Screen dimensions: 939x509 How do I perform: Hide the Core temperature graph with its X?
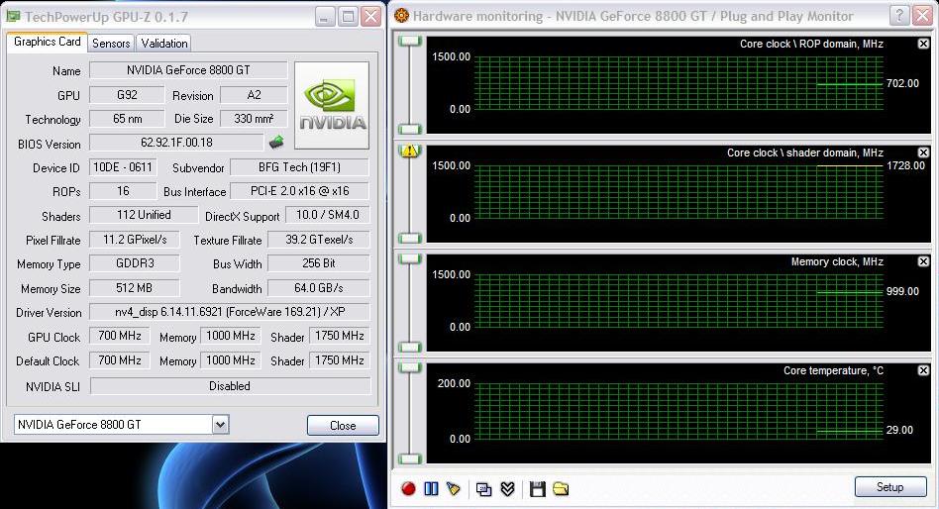coord(923,370)
